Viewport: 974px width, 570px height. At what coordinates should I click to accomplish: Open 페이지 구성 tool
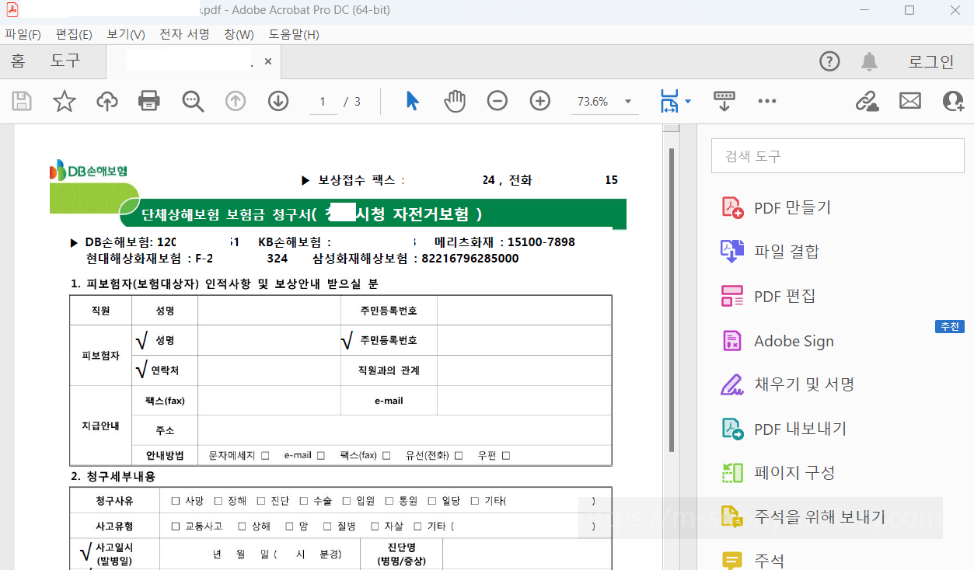(777, 472)
